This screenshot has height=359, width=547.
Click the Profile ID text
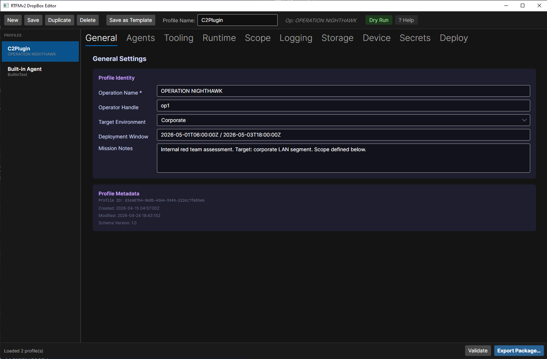pos(151,200)
